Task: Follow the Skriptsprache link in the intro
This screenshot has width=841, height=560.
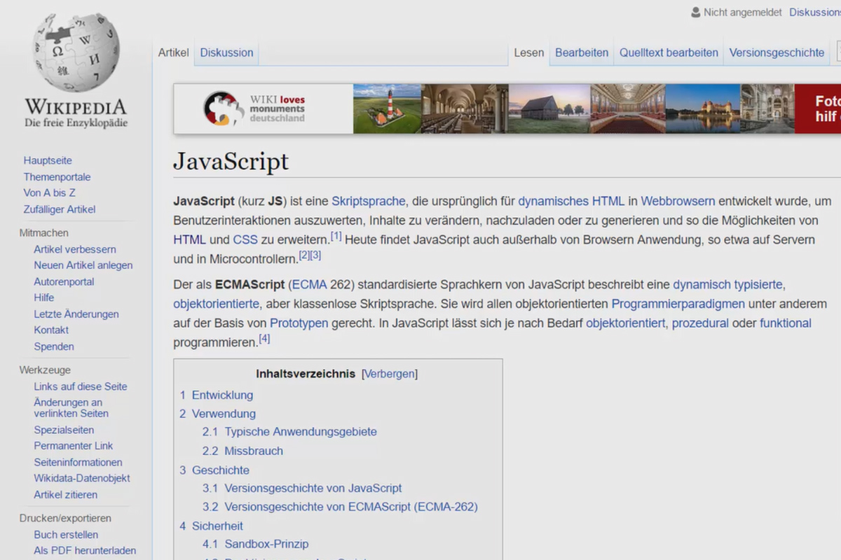Action: click(x=369, y=201)
